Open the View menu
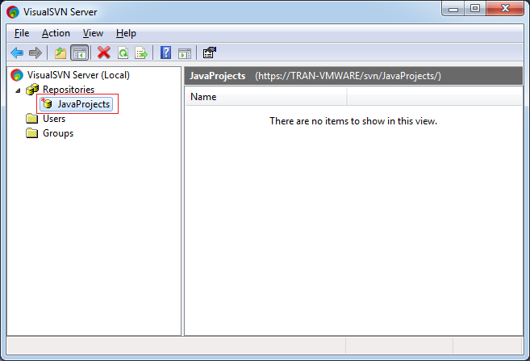The image size is (530, 361). pos(93,33)
